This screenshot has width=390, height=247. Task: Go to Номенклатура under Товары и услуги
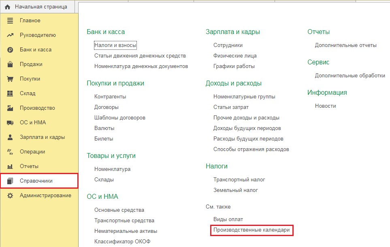tap(112, 169)
